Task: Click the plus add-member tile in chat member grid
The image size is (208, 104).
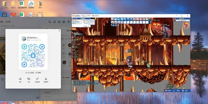Action: (70, 62)
